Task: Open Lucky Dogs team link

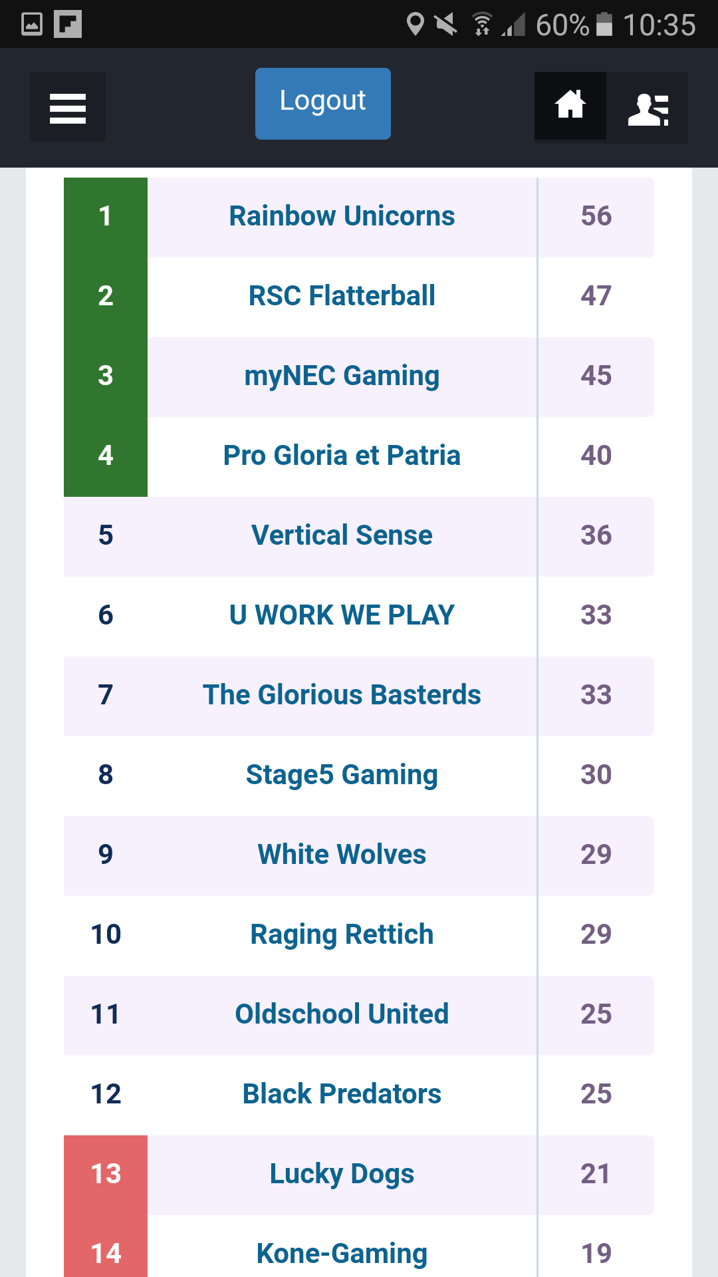Action: [x=342, y=1175]
